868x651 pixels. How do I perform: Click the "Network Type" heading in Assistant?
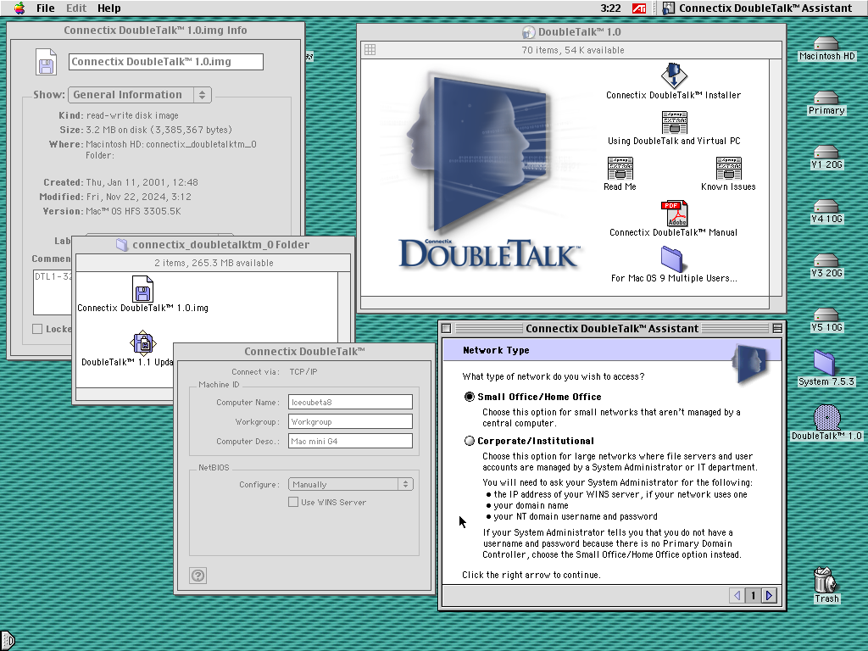(x=496, y=350)
